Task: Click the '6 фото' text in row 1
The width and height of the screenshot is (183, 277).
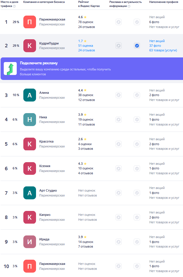Action: 154,22
